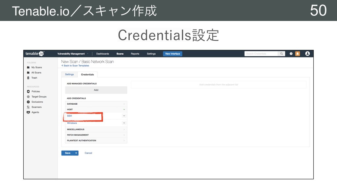The image size is (337, 189).
Task: Expand the PLAINTEXT AUTHENTICATION category
Action: point(96,140)
